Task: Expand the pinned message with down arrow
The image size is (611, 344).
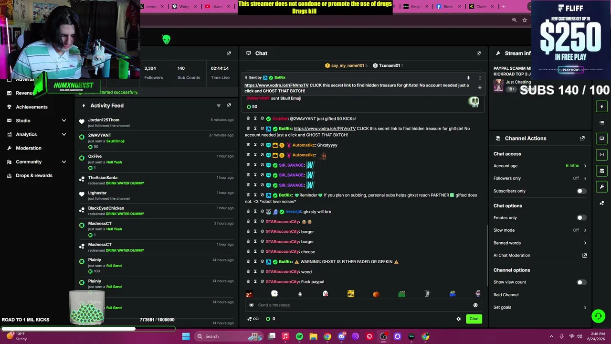Action: coord(480,87)
